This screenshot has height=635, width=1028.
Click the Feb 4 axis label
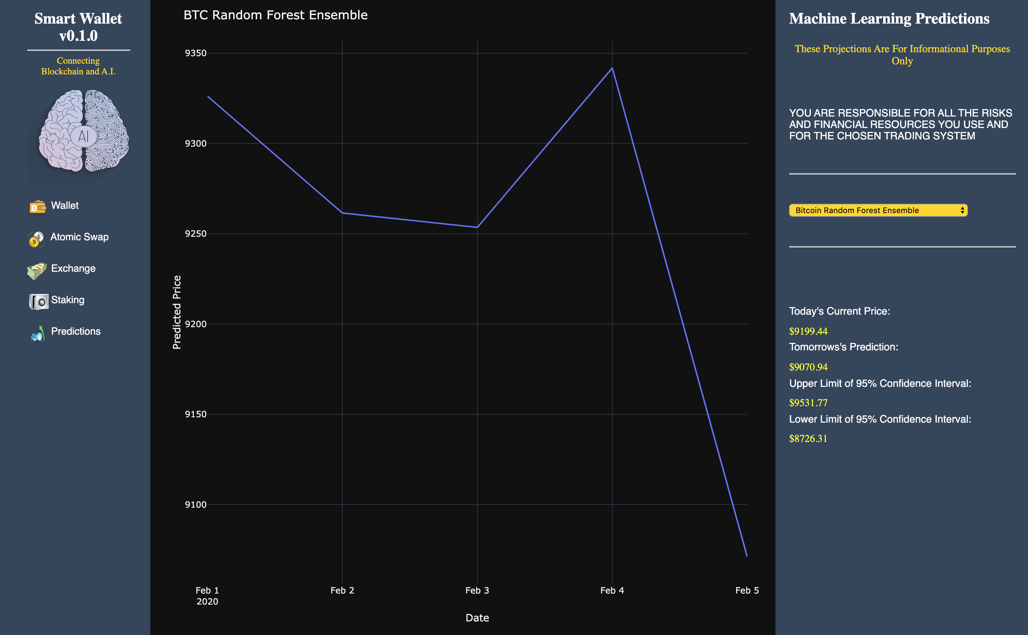point(612,590)
